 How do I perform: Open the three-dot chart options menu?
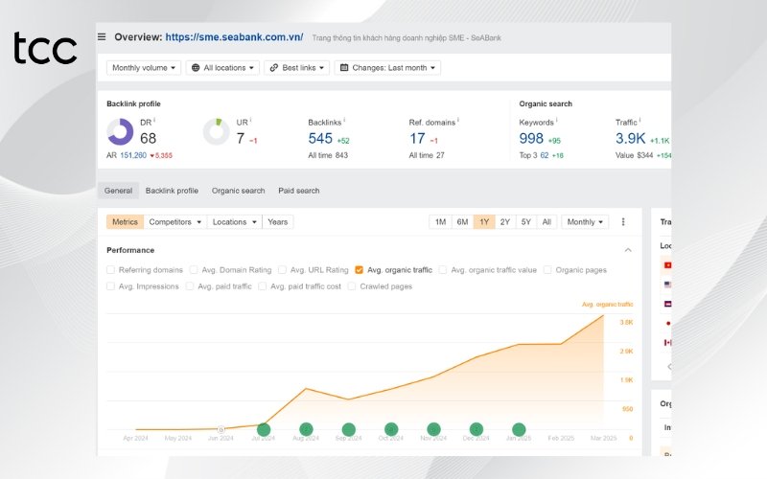623,222
